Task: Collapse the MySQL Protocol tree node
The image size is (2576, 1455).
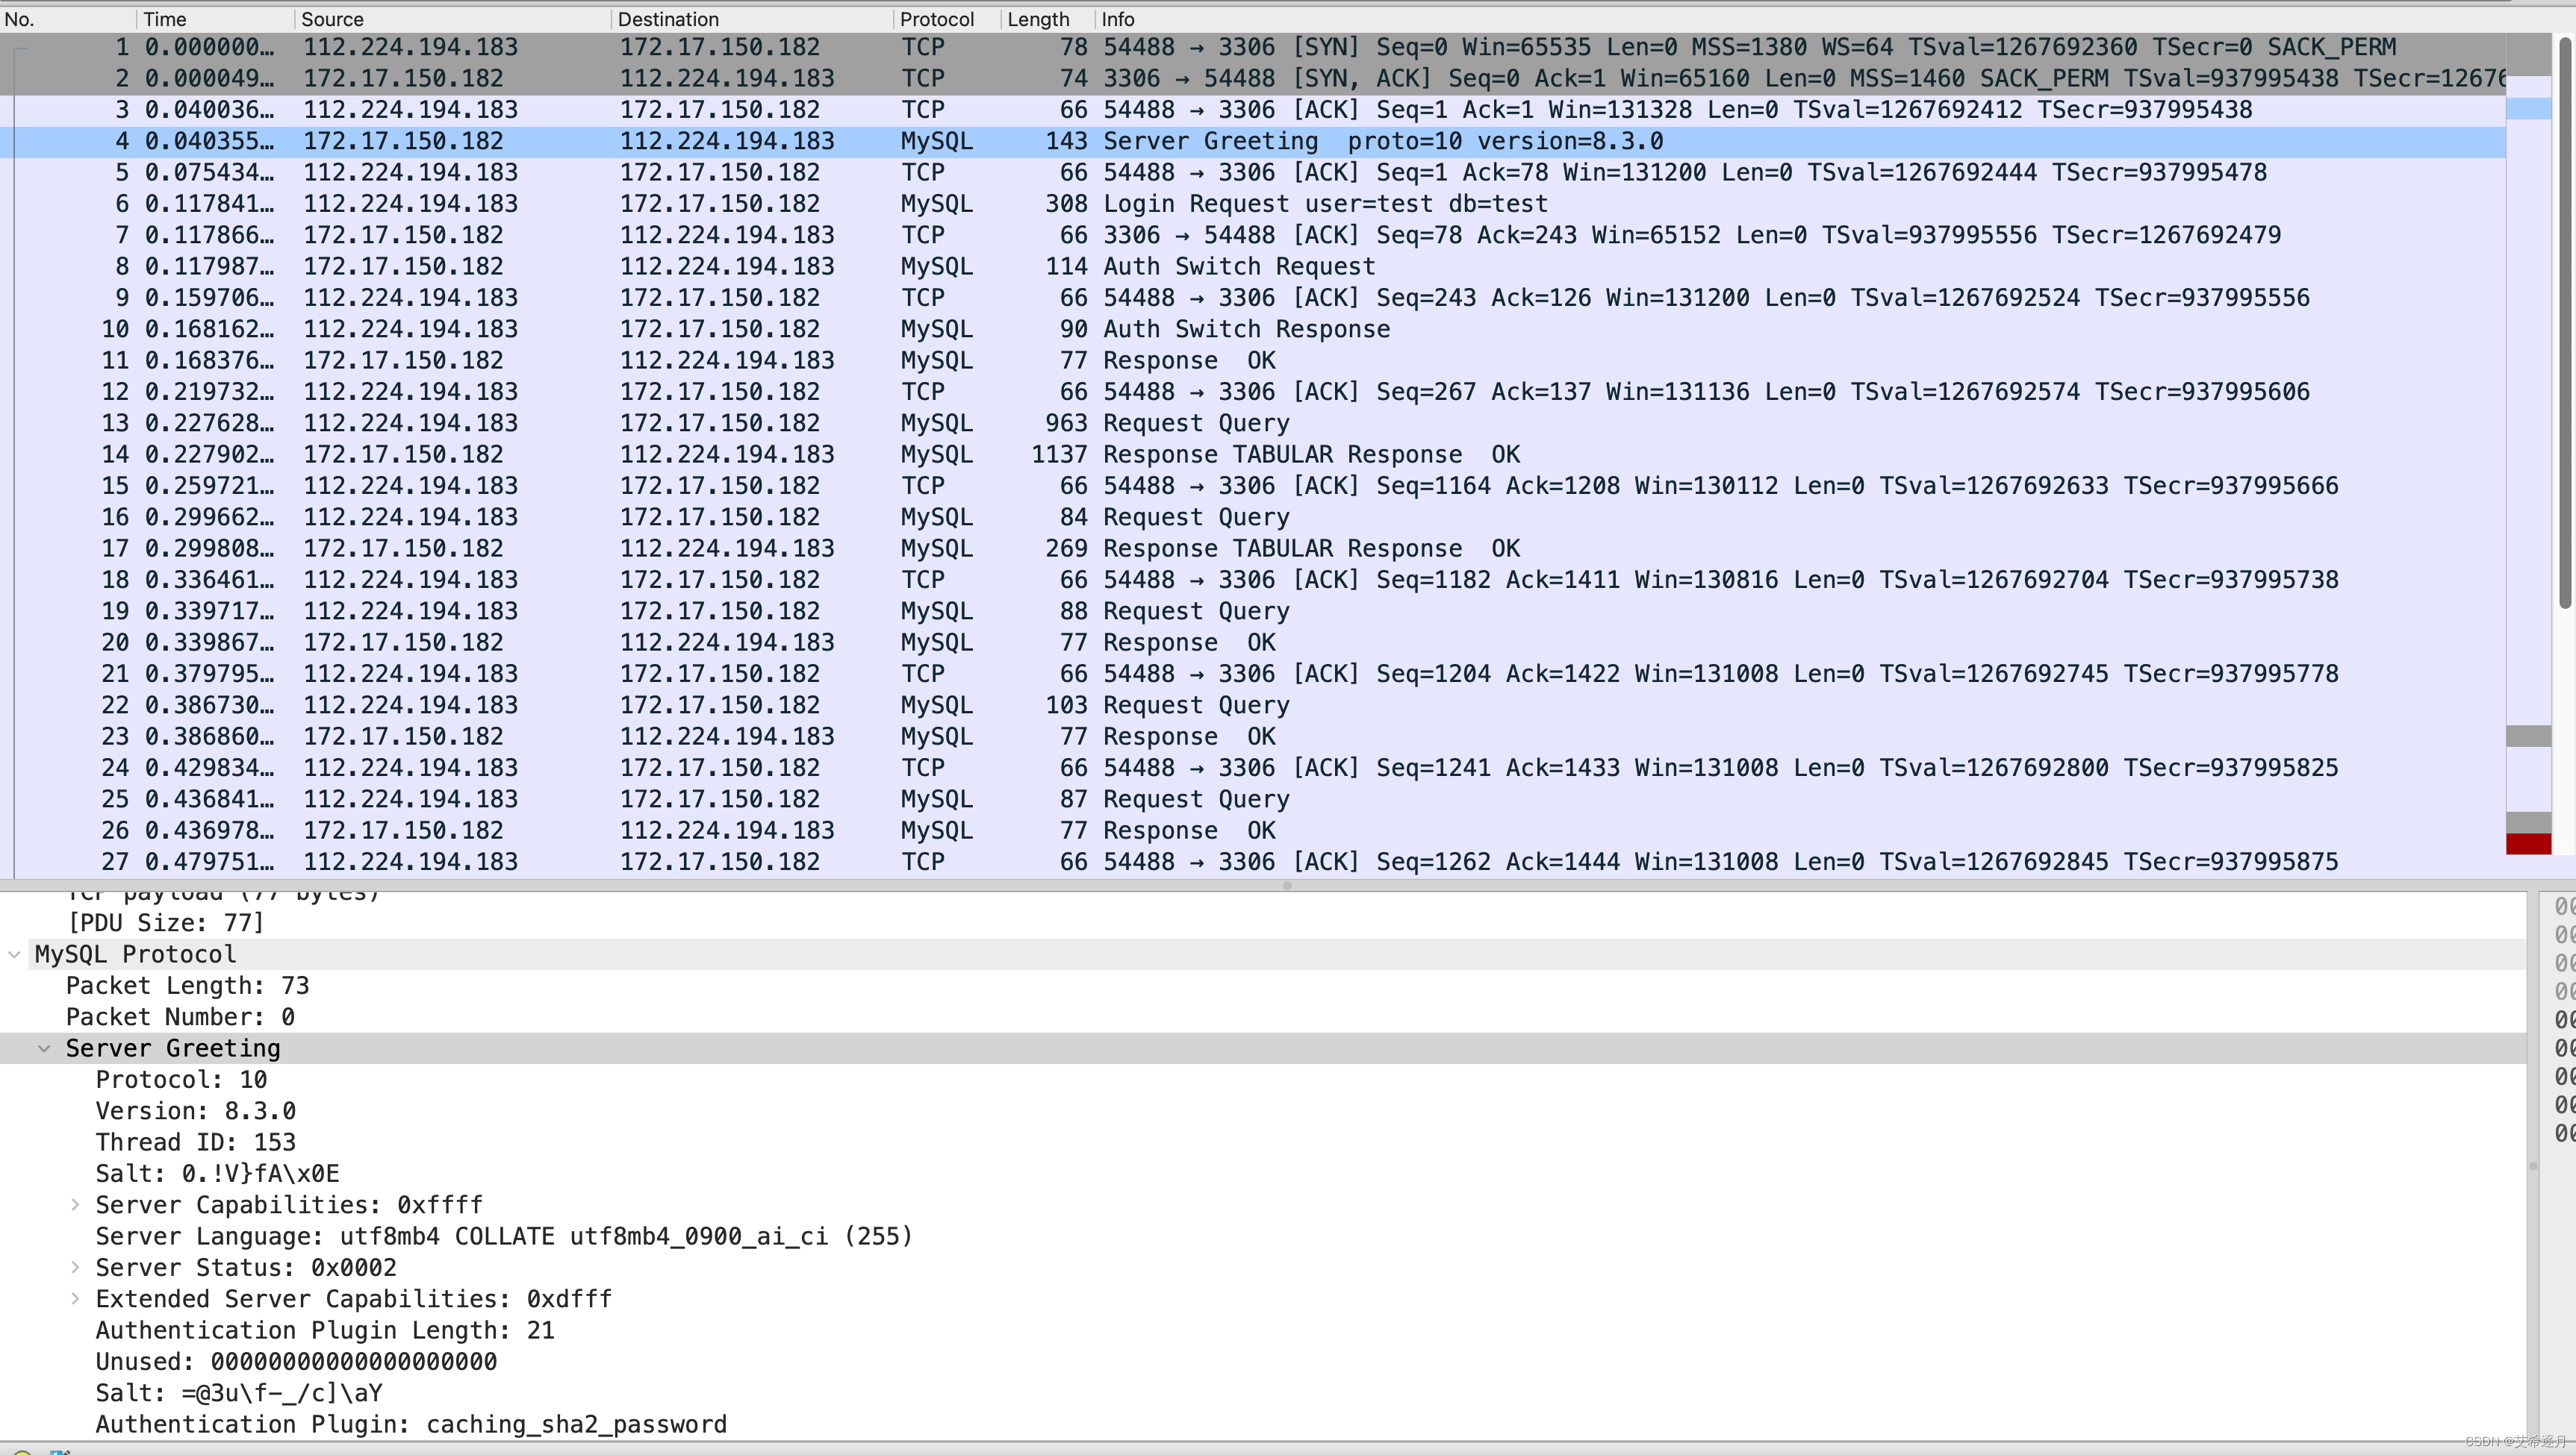Action: tap(14, 954)
